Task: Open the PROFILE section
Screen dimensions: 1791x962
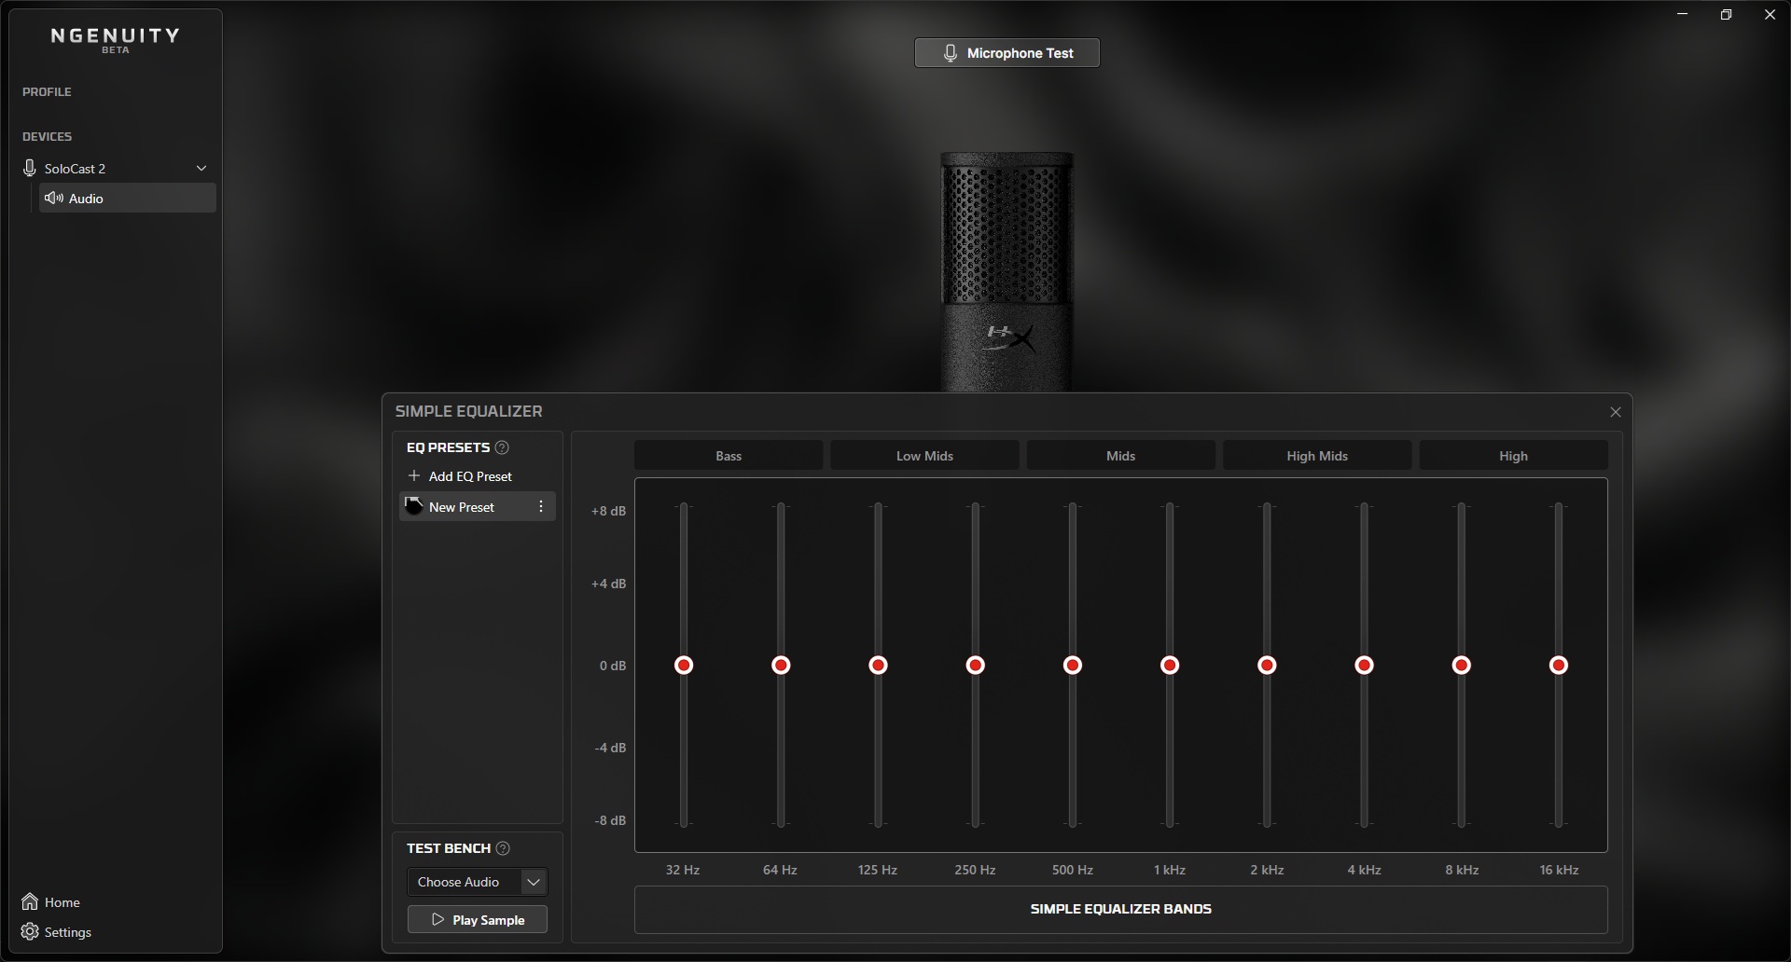Action: 47,92
